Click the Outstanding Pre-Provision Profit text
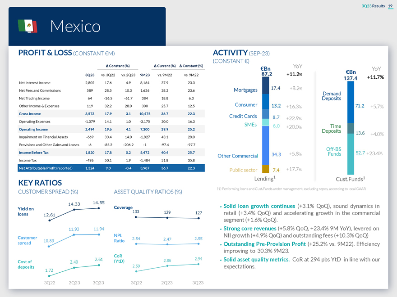The height and width of the screenshot is (297, 397). click(264, 244)
